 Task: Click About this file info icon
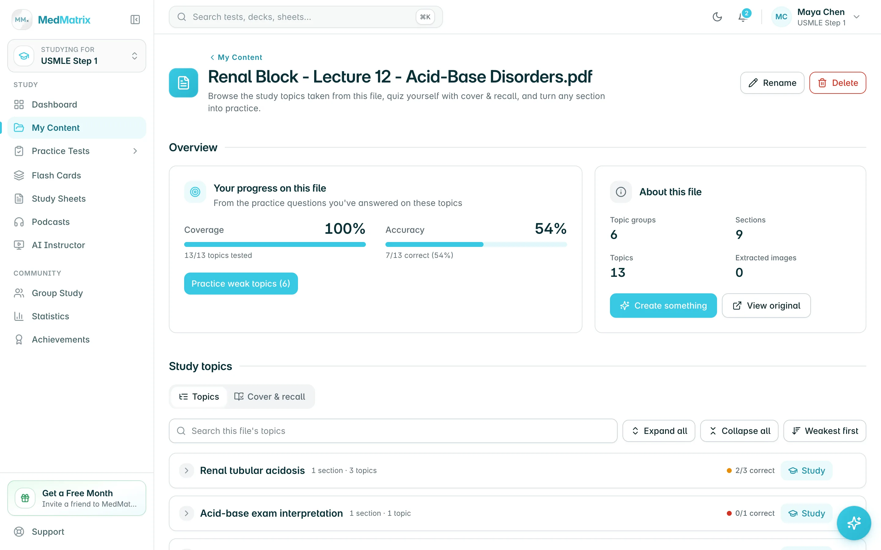[x=621, y=192]
